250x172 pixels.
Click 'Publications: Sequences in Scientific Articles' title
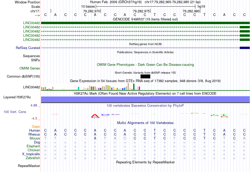[x=145, y=52]
